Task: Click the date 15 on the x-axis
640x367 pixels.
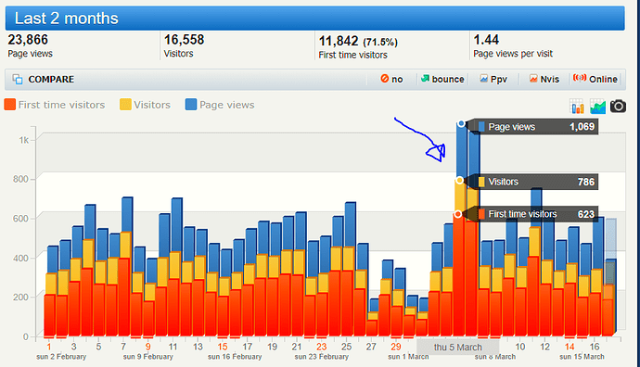Action: (223, 347)
